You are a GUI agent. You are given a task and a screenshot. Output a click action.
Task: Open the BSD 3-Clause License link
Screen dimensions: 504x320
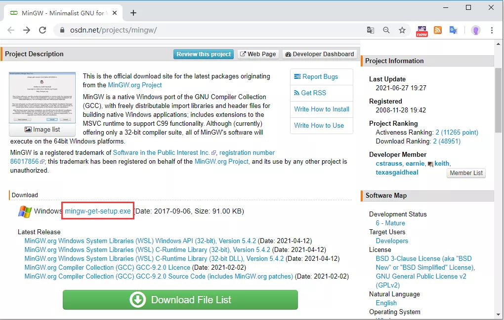425,263
